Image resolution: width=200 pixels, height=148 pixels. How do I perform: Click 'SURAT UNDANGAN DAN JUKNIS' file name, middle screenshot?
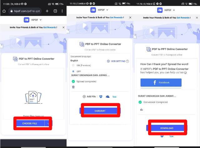90,75
